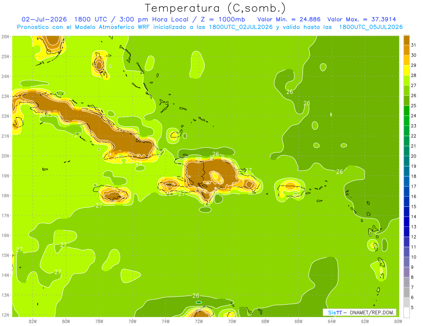
Task: Click the longitude axis label 62W
Action: pos(365,321)
